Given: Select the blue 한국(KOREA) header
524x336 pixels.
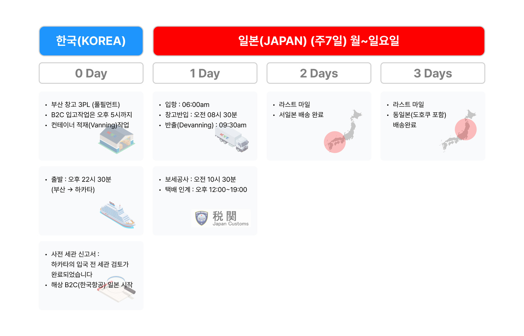Looking at the screenshot, I should (91, 41).
